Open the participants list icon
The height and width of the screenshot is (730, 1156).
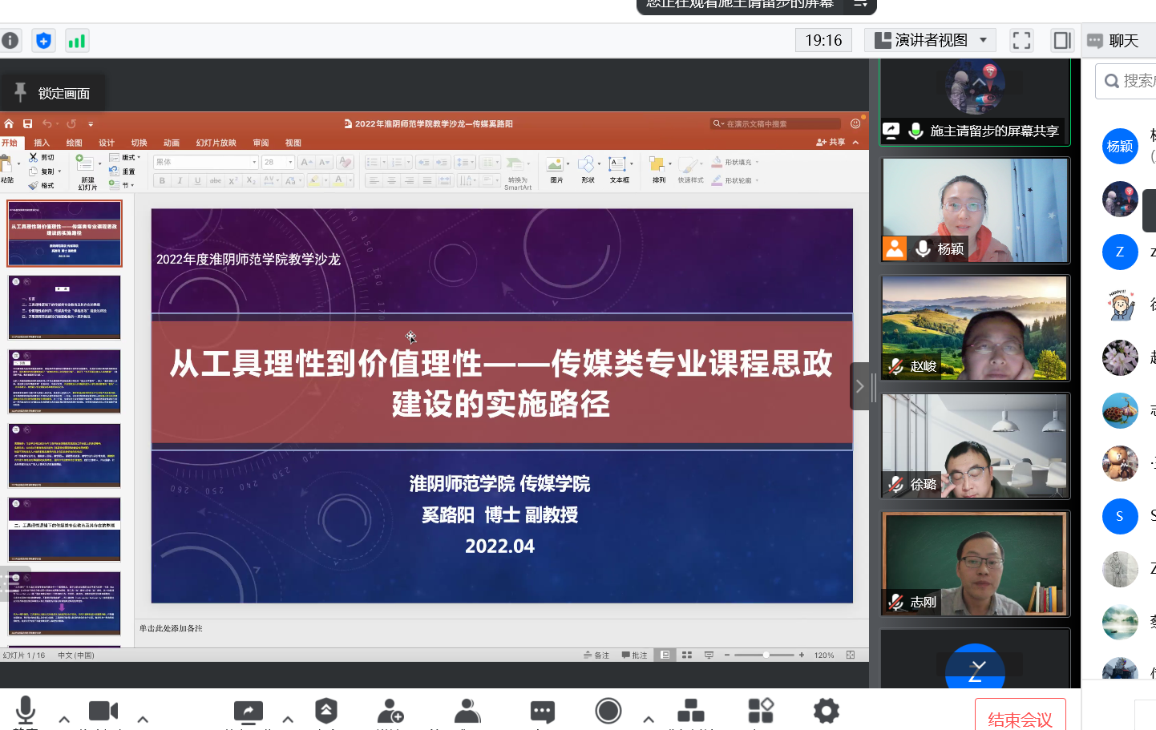pyautogui.click(x=467, y=711)
